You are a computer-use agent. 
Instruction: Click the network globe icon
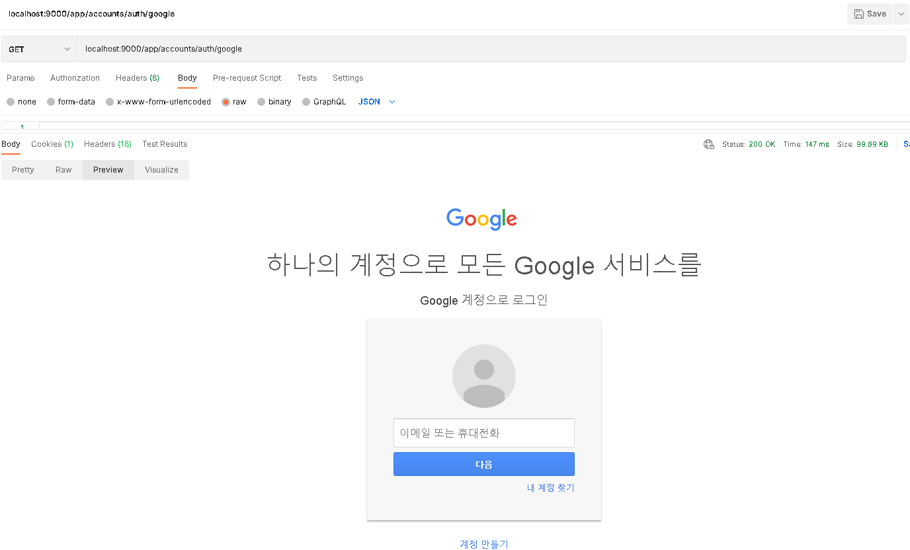point(709,144)
